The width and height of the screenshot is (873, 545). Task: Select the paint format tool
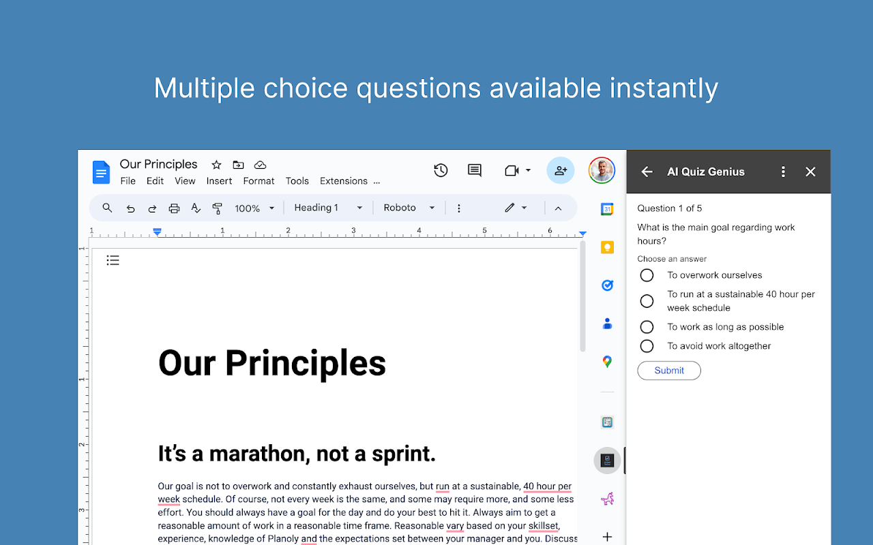[x=218, y=208]
